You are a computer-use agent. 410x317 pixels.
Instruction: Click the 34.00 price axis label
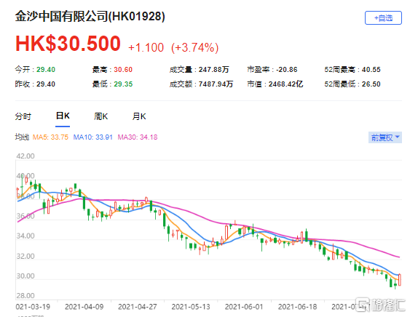coord(25,236)
